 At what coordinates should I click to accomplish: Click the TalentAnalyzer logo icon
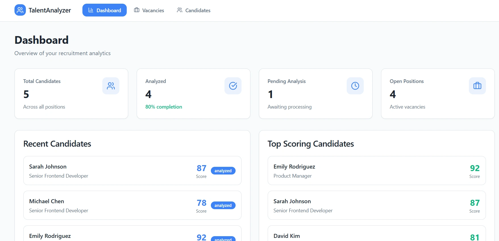click(x=20, y=10)
